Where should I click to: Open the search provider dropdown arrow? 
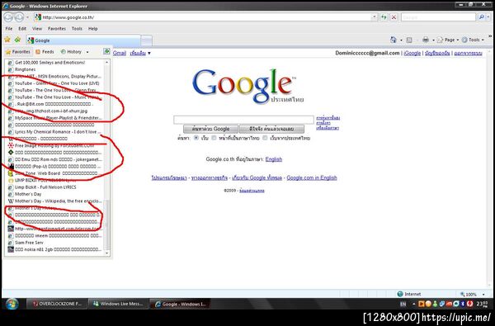click(x=488, y=17)
